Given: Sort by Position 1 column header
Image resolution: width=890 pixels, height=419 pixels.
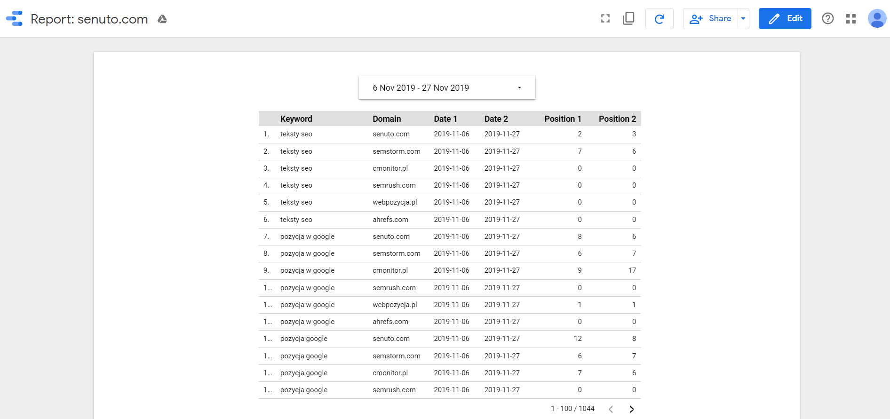Looking at the screenshot, I should pos(563,119).
